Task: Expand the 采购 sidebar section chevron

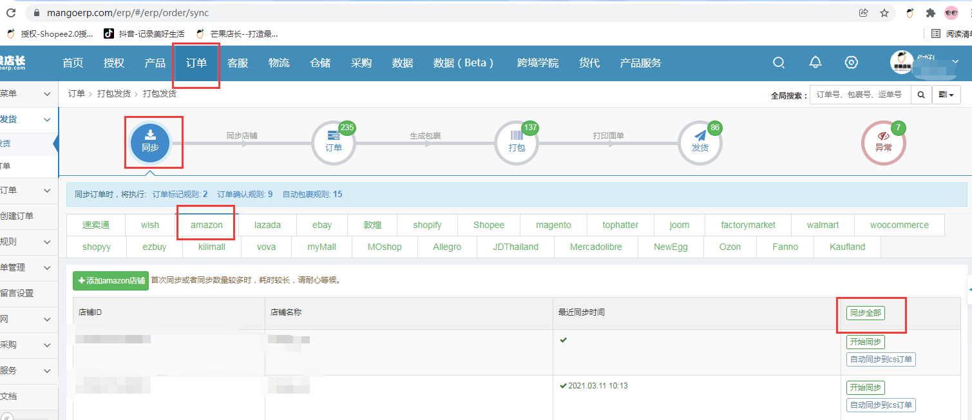Action: click(x=47, y=345)
